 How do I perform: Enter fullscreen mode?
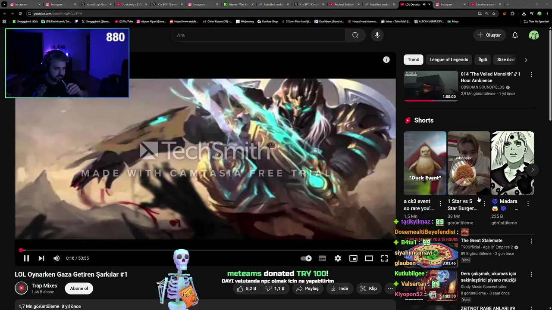point(384,258)
